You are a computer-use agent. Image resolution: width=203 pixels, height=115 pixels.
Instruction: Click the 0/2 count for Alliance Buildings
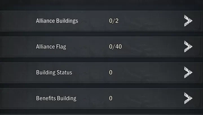coord(114,21)
